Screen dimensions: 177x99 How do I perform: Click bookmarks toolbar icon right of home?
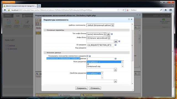171,10
